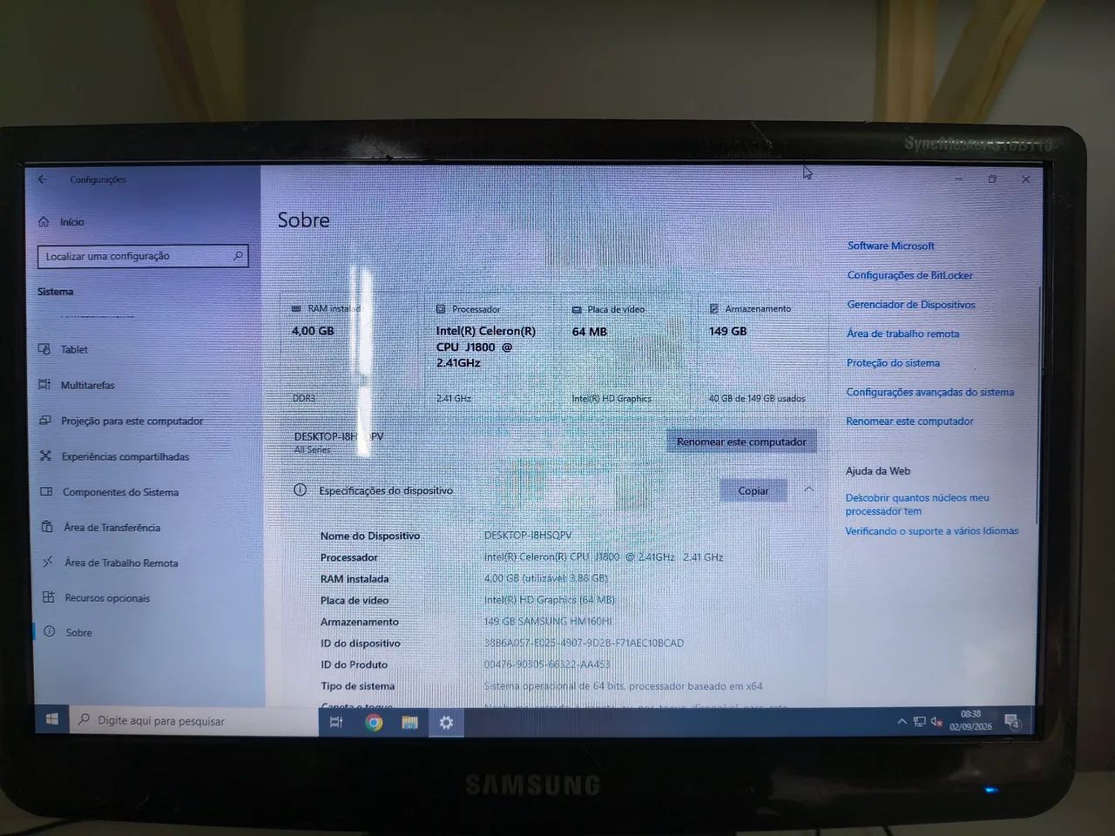Click the RAM instalada 4,00 GB card
Image resolution: width=1115 pixels, height=836 pixels.
click(x=351, y=354)
